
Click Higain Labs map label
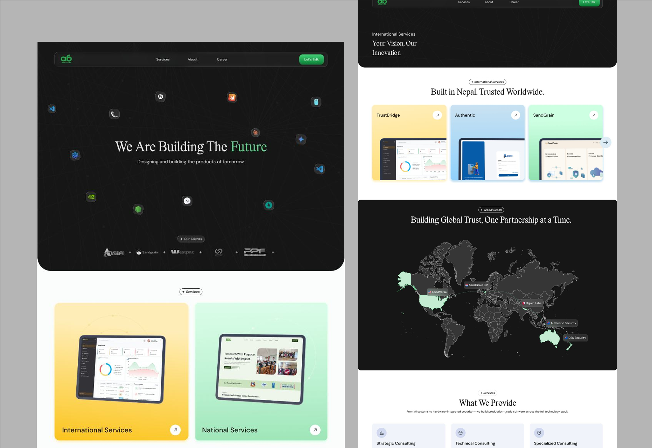point(532,303)
